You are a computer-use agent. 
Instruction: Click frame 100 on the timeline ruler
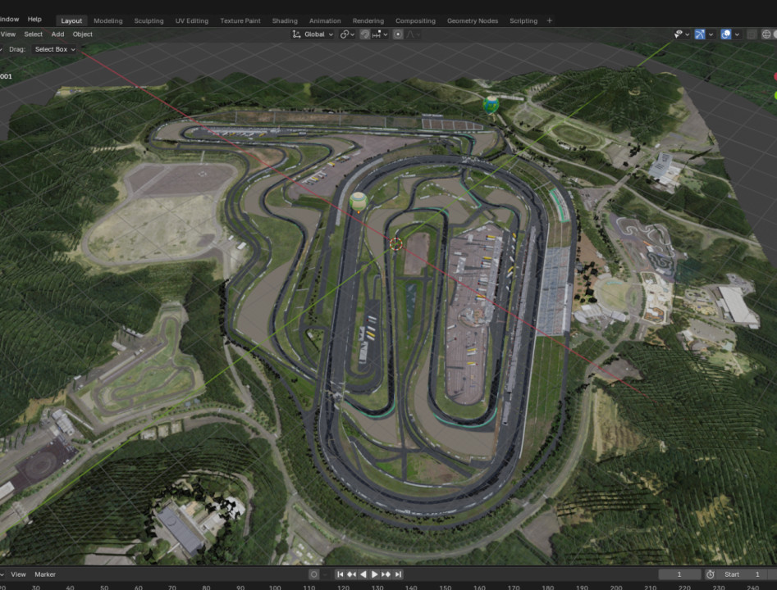tap(275, 587)
